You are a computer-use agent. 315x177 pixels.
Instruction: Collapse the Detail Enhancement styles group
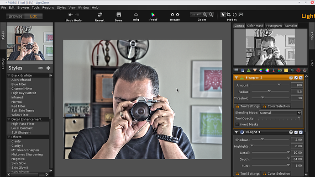point(9,119)
